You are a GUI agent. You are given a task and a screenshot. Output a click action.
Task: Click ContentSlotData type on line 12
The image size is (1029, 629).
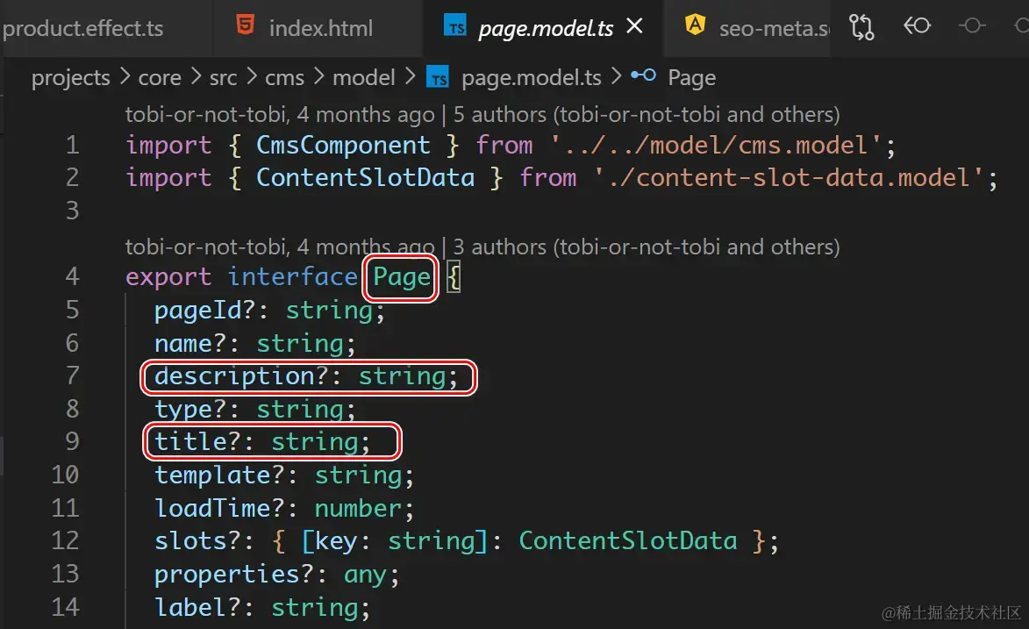[628, 541]
